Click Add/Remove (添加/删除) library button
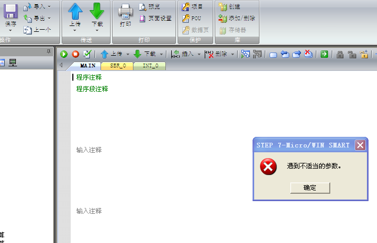 pyautogui.click(x=237, y=18)
